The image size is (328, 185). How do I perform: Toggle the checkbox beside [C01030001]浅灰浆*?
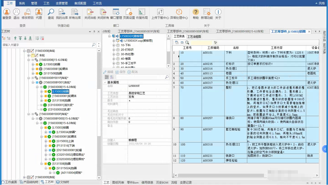coord(41,105)
